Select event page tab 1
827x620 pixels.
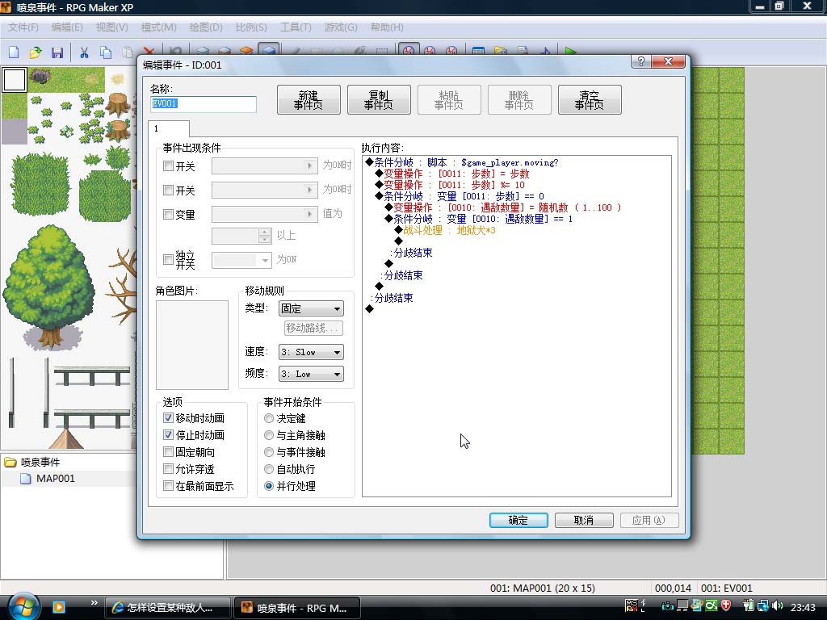tap(168, 128)
